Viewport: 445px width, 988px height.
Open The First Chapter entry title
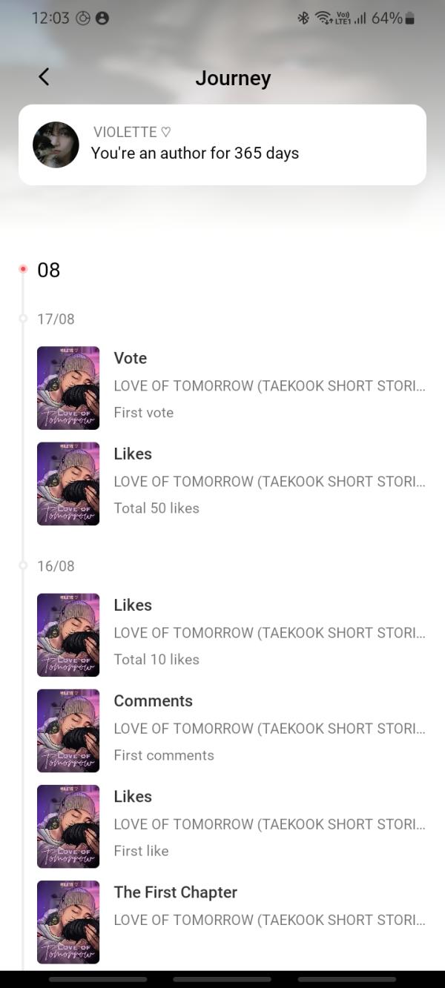pos(176,892)
